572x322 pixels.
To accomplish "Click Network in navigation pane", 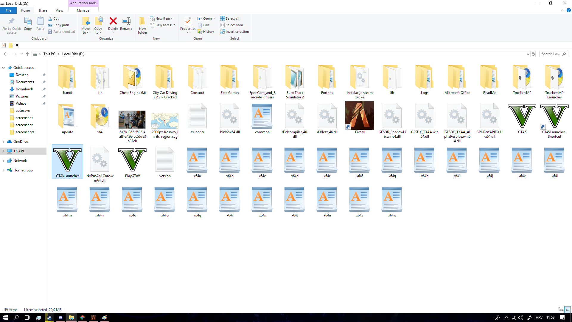I will point(20,161).
